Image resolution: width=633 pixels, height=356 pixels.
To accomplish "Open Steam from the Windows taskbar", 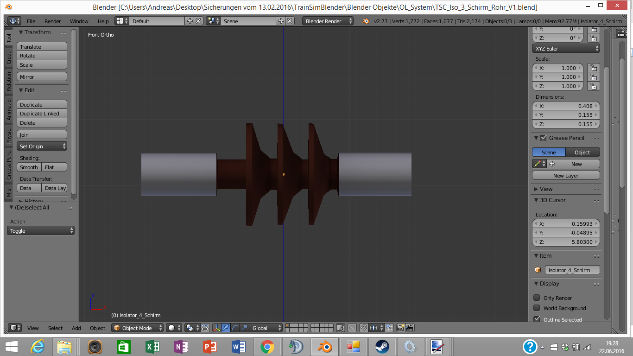I will [x=382, y=346].
